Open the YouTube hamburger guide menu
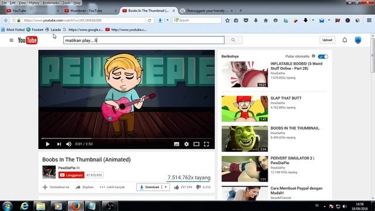Image resolution: width=375 pixels, height=211 pixels. [11, 40]
